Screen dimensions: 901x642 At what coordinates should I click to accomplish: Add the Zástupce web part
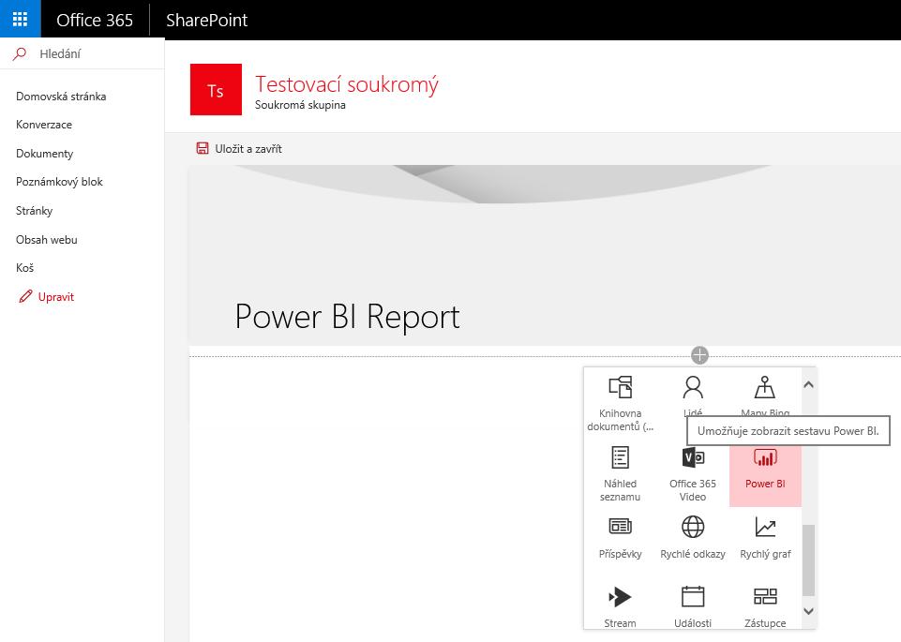coord(765,605)
